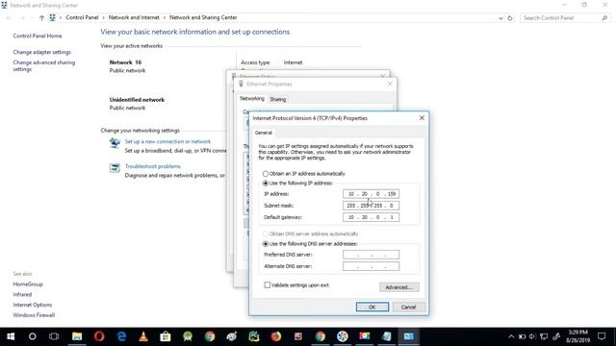
Task: Open volume control in system tray
Action: pyautogui.click(x=532, y=336)
